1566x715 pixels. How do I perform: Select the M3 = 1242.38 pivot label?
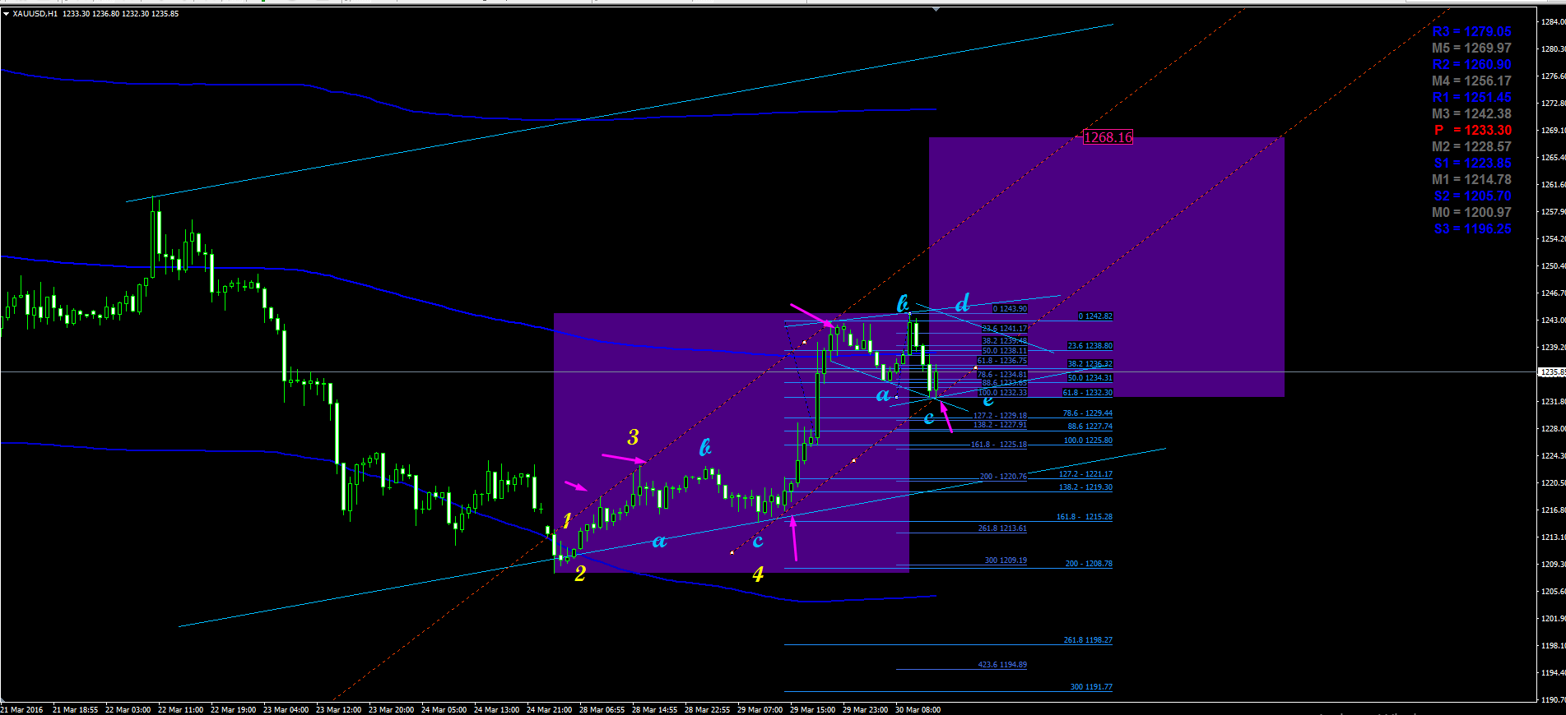(x=1471, y=113)
